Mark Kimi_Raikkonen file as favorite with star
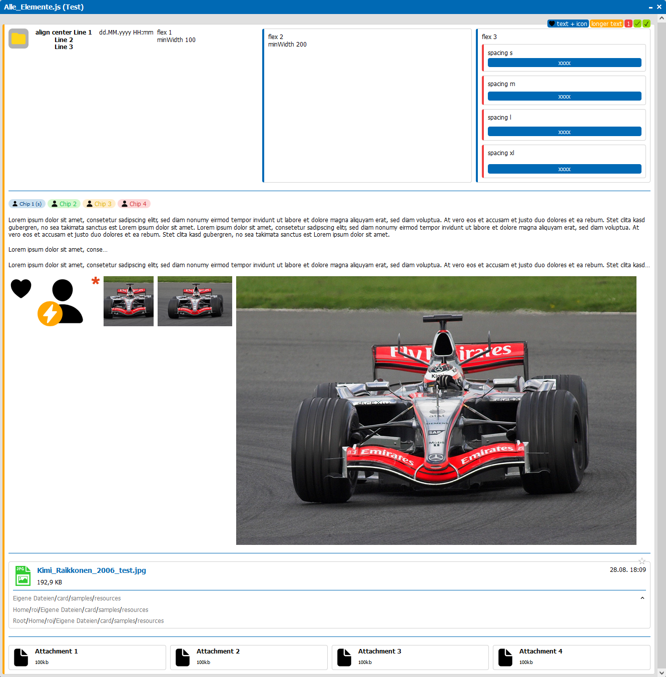 pyautogui.click(x=642, y=561)
